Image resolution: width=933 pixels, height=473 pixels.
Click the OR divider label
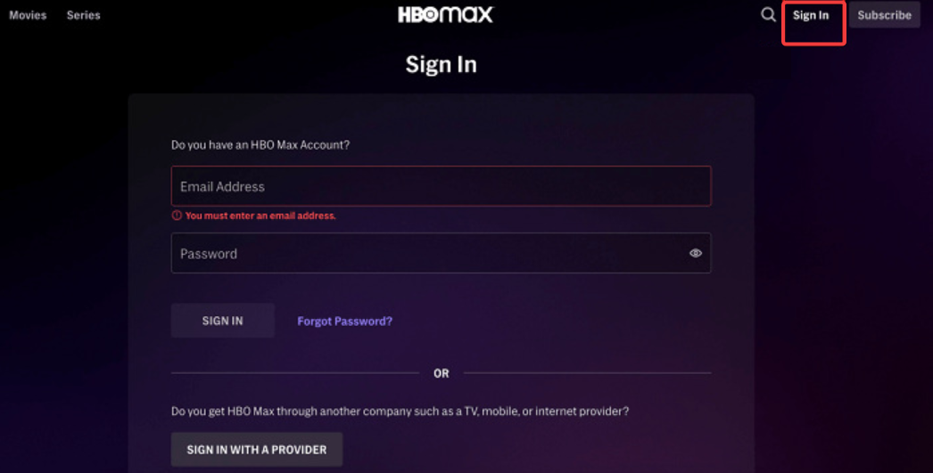442,373
